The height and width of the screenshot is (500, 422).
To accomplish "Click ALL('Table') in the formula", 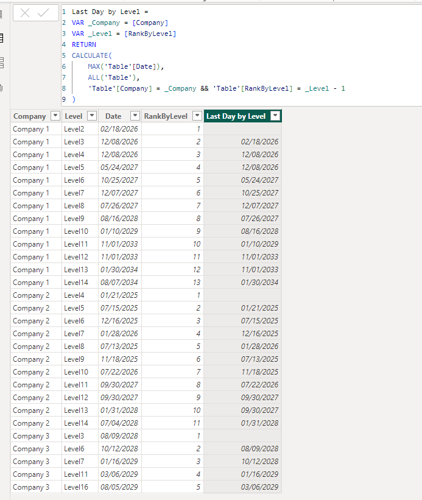I will (113, 77).
